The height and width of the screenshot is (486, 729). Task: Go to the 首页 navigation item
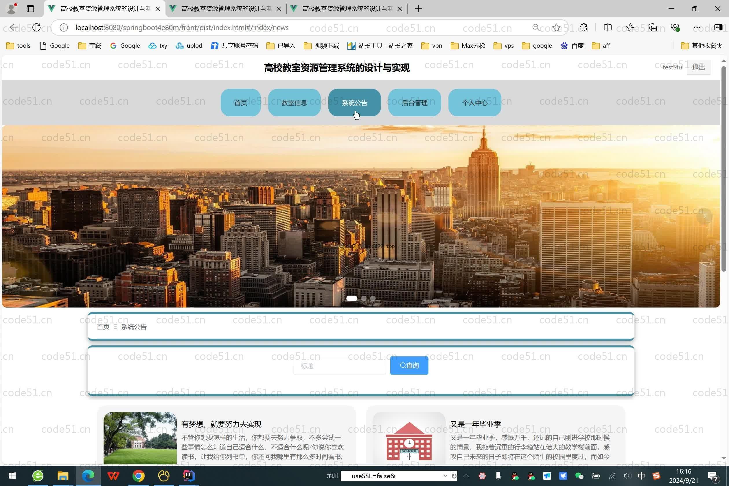[x=241, y=103]
